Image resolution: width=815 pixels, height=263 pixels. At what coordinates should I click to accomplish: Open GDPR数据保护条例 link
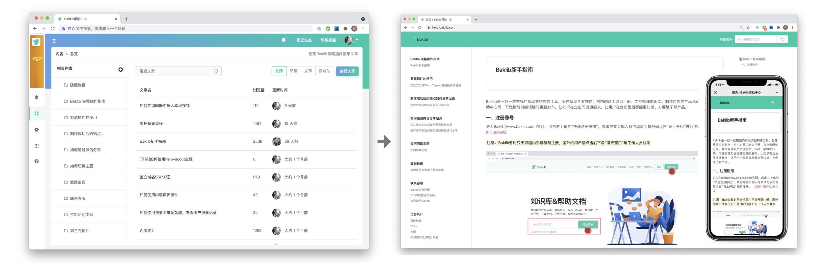[x=422, y=195]
